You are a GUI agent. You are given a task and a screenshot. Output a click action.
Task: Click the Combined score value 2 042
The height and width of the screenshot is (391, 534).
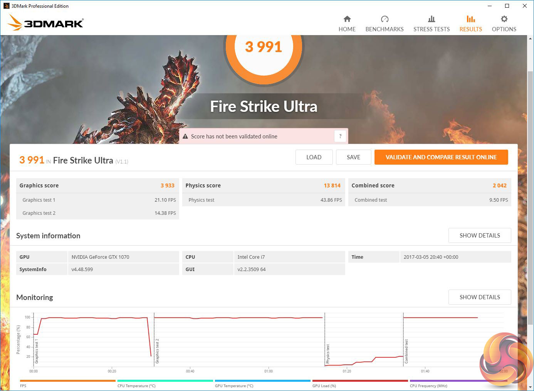pos(500,185)
